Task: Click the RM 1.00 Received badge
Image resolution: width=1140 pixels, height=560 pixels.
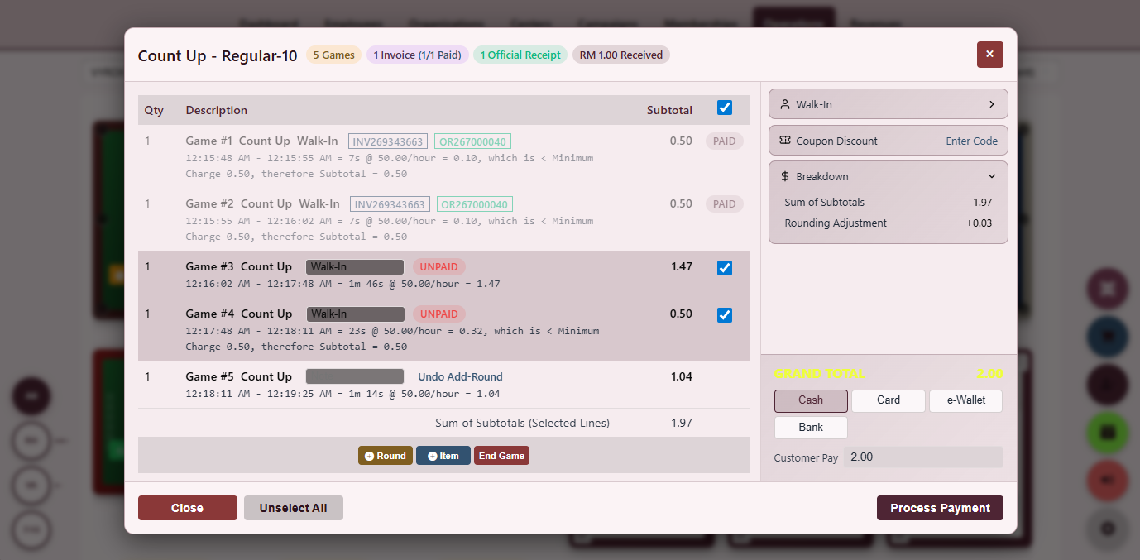Action: click(620, 55)
